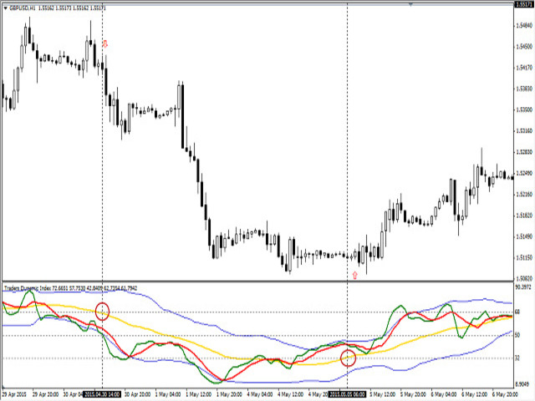The width and height of the screenshot is (535, 401).
Task: Click the 1.54840 price level on axis
Action: (522, 26)
